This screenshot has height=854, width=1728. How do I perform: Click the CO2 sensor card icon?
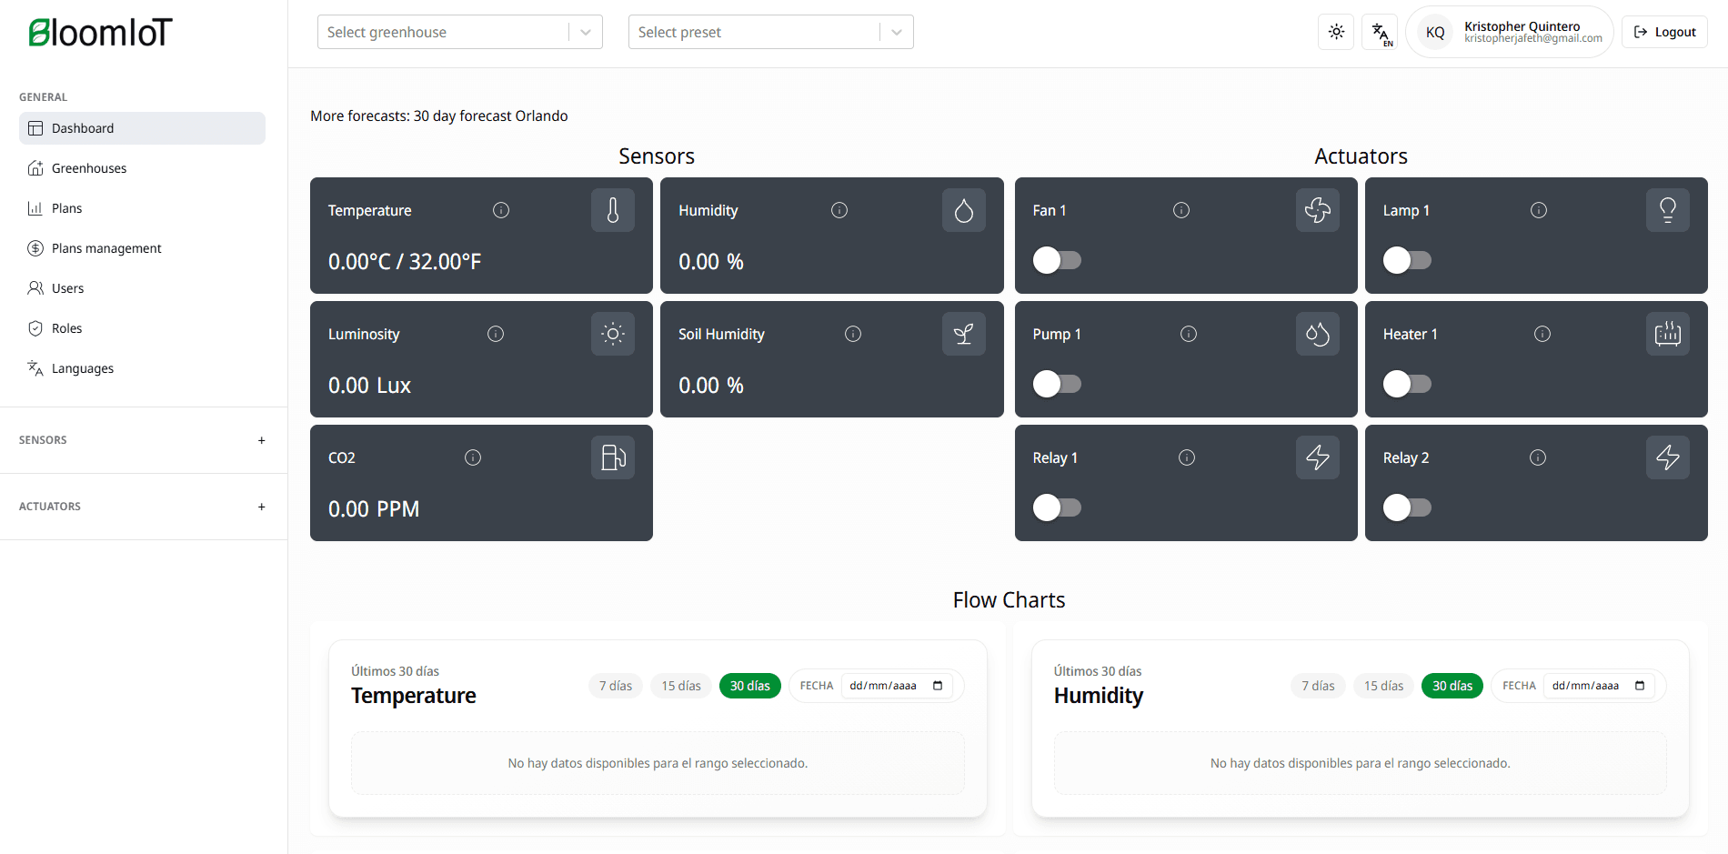[613, 457]
